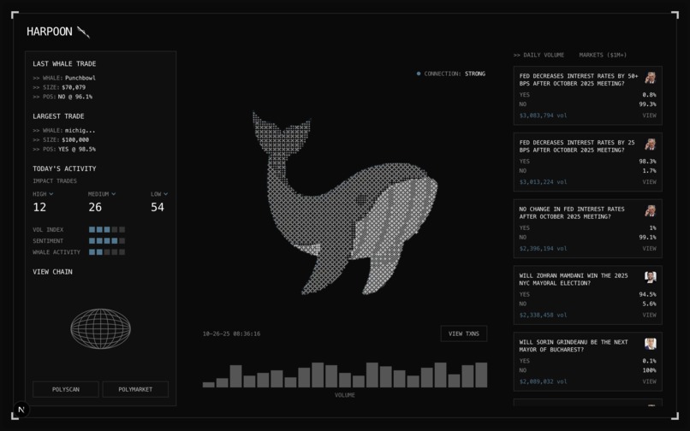Viewport: 690px width, 431px height.
Task: Click the VIEW TXNS button
Action: click(464, 334)
